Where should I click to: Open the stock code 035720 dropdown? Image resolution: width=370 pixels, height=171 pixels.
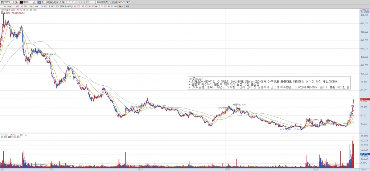pyautogui.click(x=11, y=2)
